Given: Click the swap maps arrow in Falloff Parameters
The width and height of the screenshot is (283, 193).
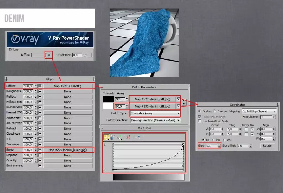Looking at the screenshot, I should 184,103.
